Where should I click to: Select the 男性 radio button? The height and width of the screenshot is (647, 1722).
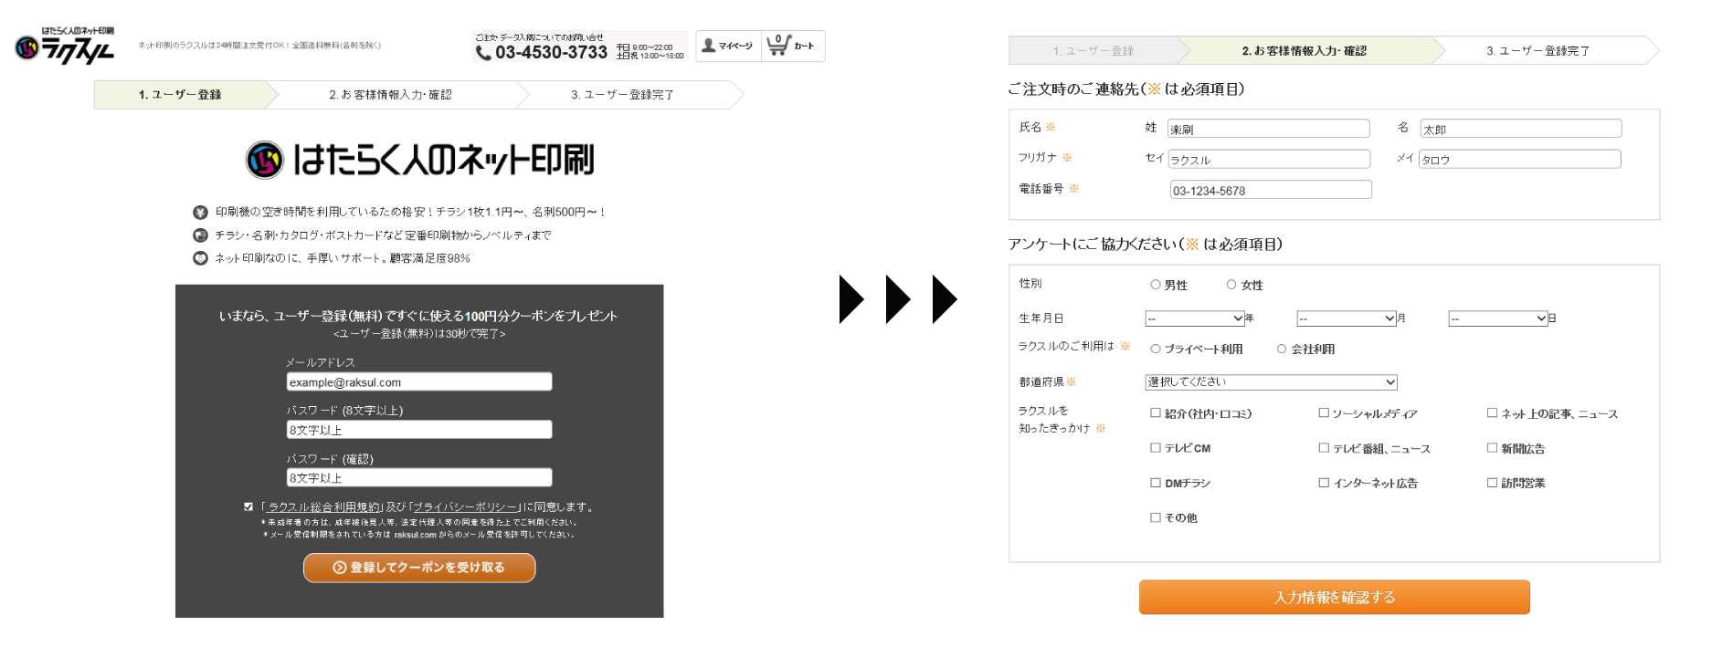pyautogui.click(x=1156, y=285)
